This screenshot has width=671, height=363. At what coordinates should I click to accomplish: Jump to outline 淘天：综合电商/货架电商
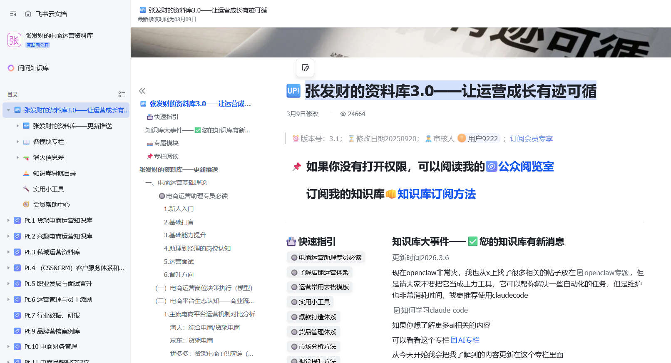click(205, 327)
